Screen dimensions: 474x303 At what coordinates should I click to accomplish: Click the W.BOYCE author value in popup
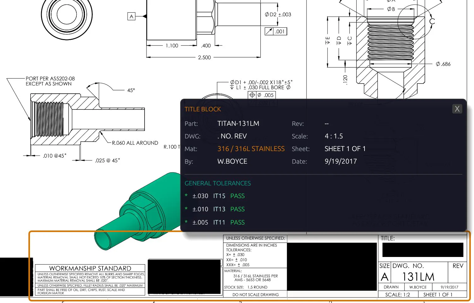point(232,161)
